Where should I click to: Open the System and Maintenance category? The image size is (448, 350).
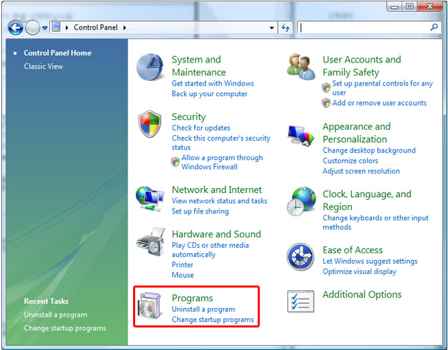pyautogui.click(x=198, y=66)
